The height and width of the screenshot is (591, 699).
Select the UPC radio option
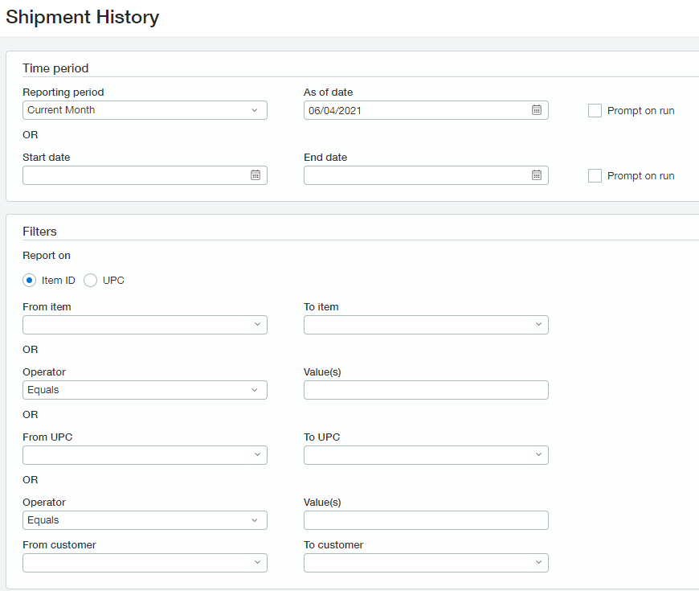point(91,280)
